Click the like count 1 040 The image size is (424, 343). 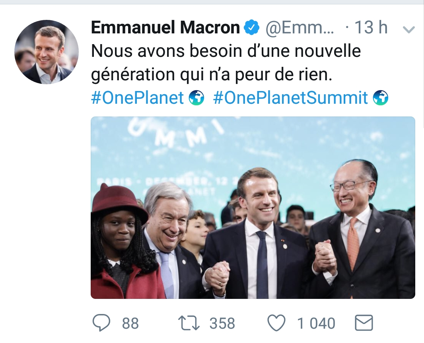pos(316,323)
